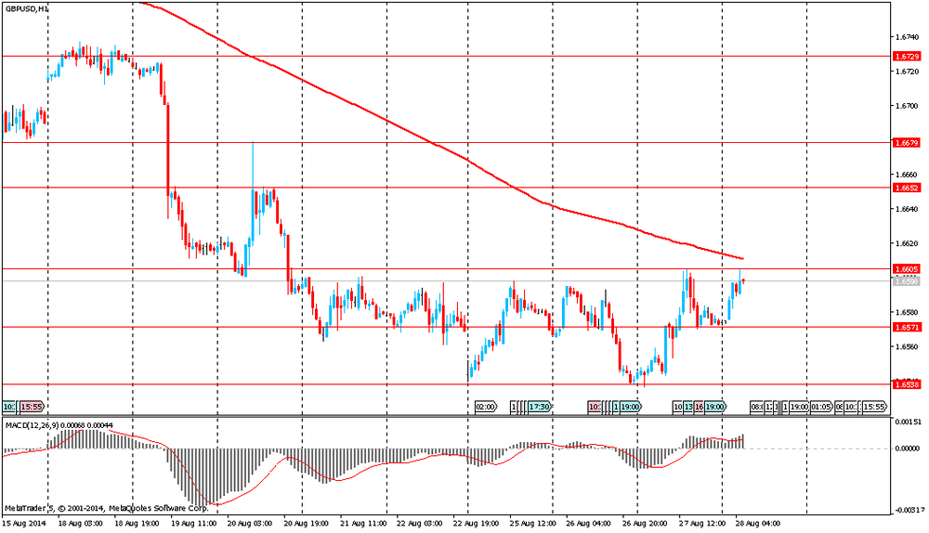Select the 1.6679 horizontal level price tag
Image resolution: width=929 pixels, height=533 pixels.
tap(906, 143)
